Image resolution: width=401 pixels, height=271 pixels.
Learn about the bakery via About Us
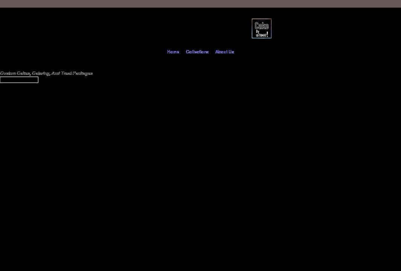coord(225,52)
